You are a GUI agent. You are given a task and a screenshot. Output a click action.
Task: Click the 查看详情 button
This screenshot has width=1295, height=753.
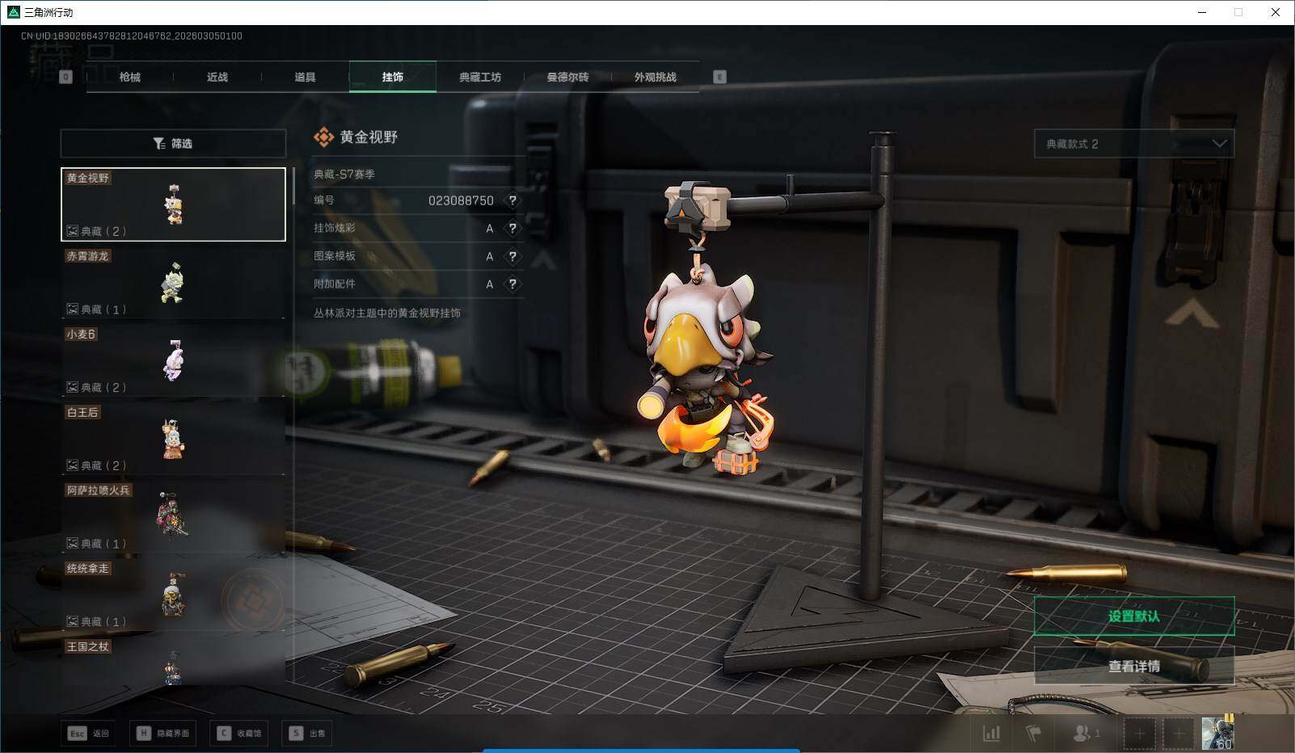coord(1134,666)
